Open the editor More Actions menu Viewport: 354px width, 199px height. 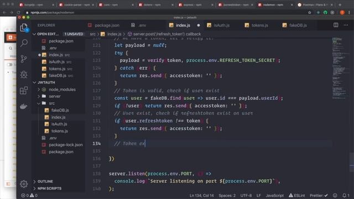tap(346, 25)
